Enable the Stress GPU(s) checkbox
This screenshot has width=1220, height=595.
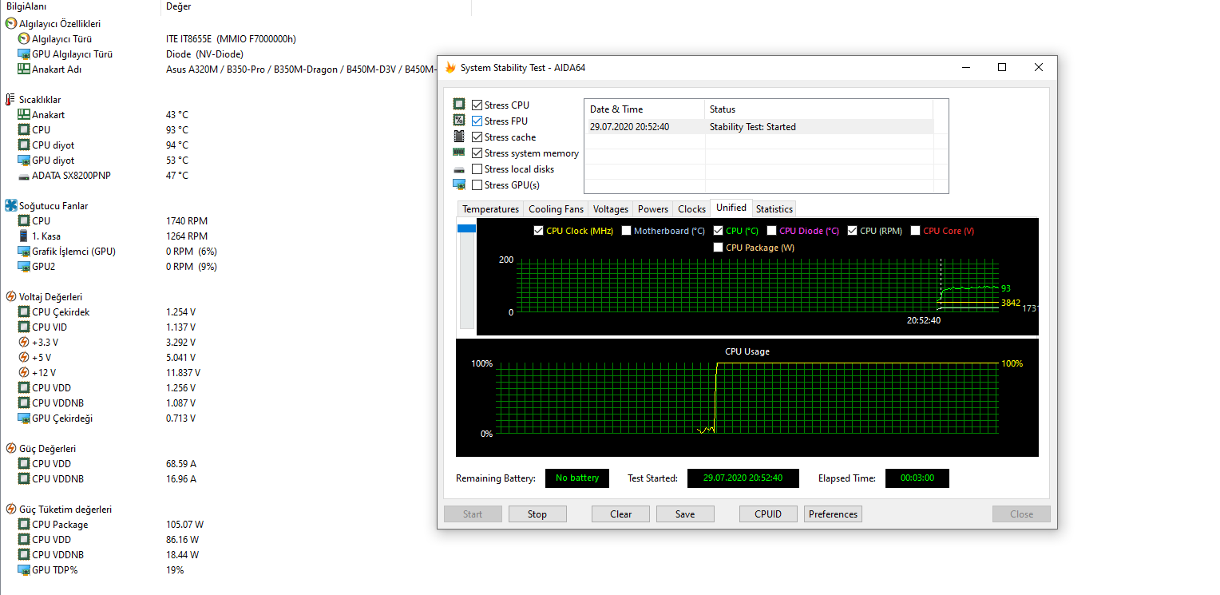(x=477, y=185)
